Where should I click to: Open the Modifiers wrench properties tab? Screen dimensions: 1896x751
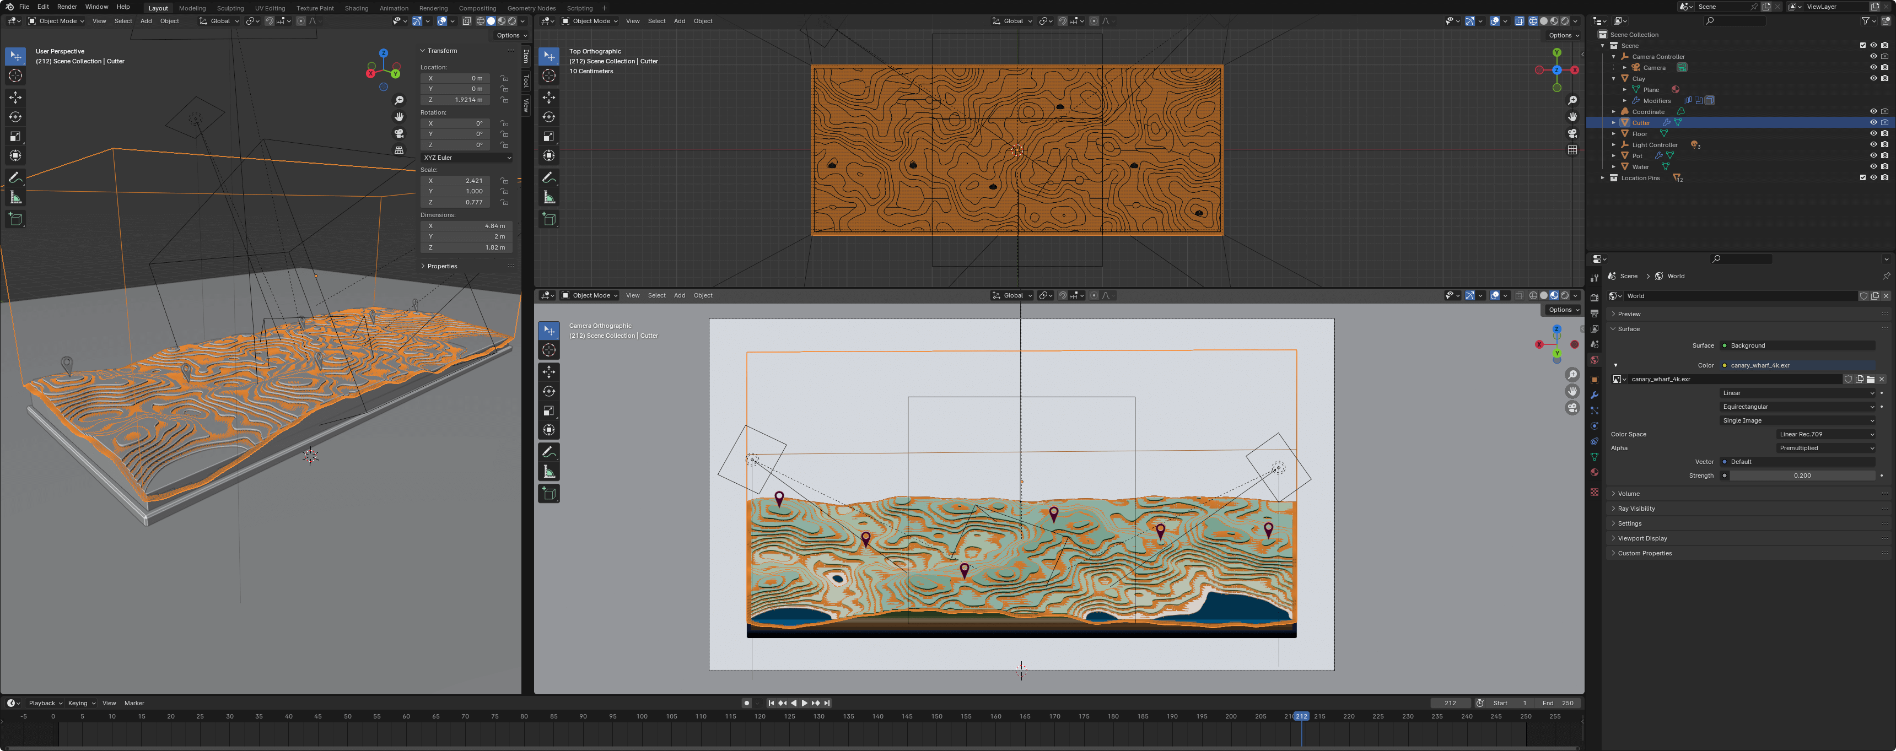(1594, 395)
